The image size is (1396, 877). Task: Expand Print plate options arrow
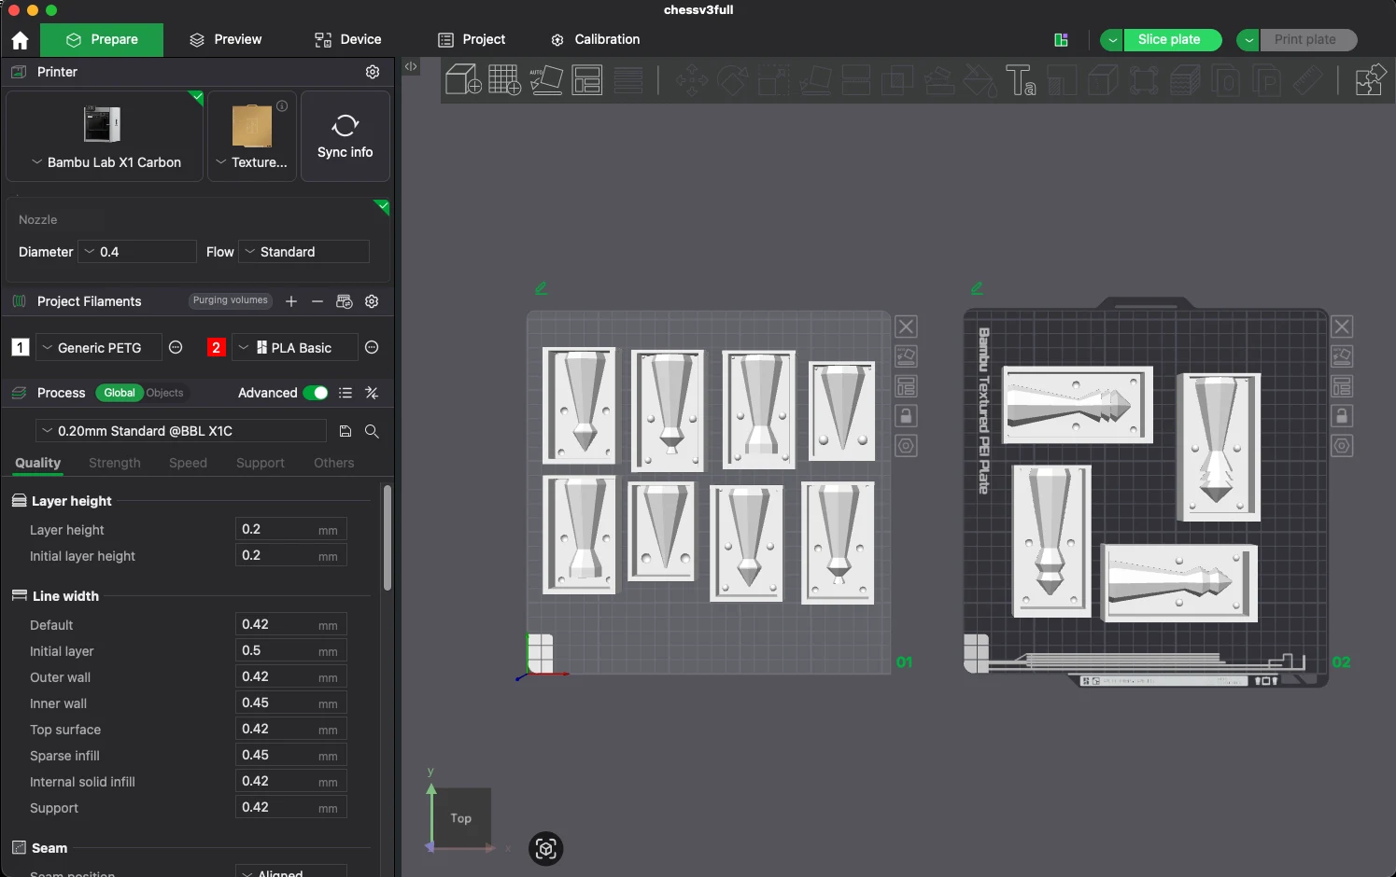(x=1248, y=40)
